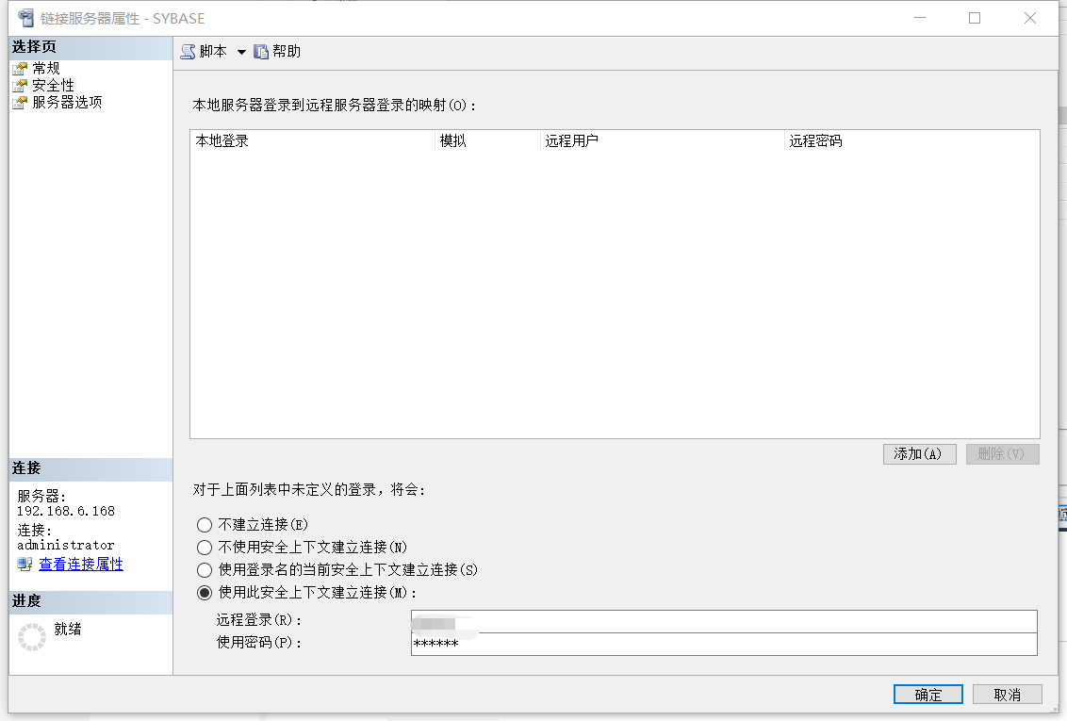Click the server address 192.168.6.168

(x=66, y=511)
